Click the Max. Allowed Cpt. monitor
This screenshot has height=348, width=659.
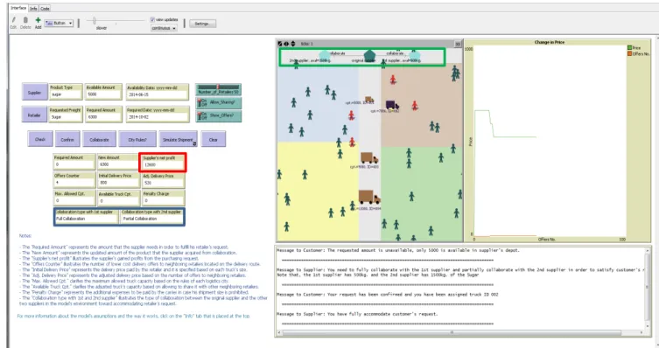pyautogui.click(x=74, y=198)
